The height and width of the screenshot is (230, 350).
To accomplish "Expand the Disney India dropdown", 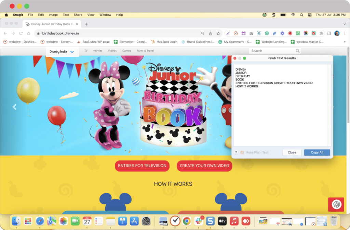I will (72, 52).
